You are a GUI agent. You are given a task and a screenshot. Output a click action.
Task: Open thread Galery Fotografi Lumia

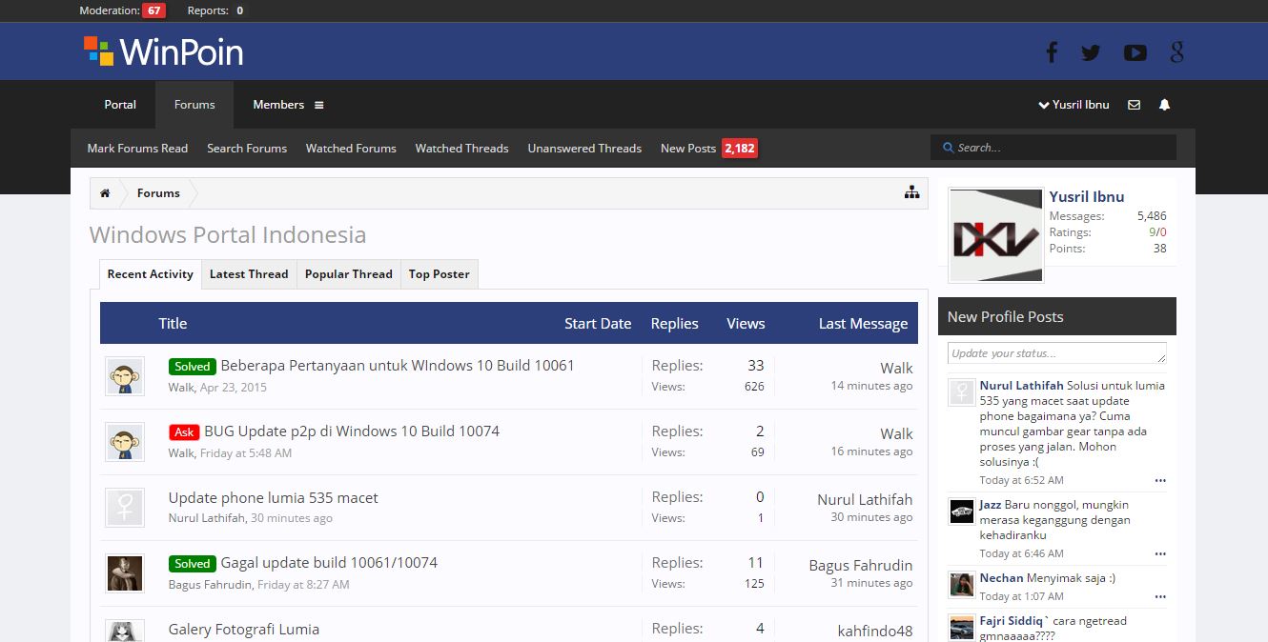244,630
